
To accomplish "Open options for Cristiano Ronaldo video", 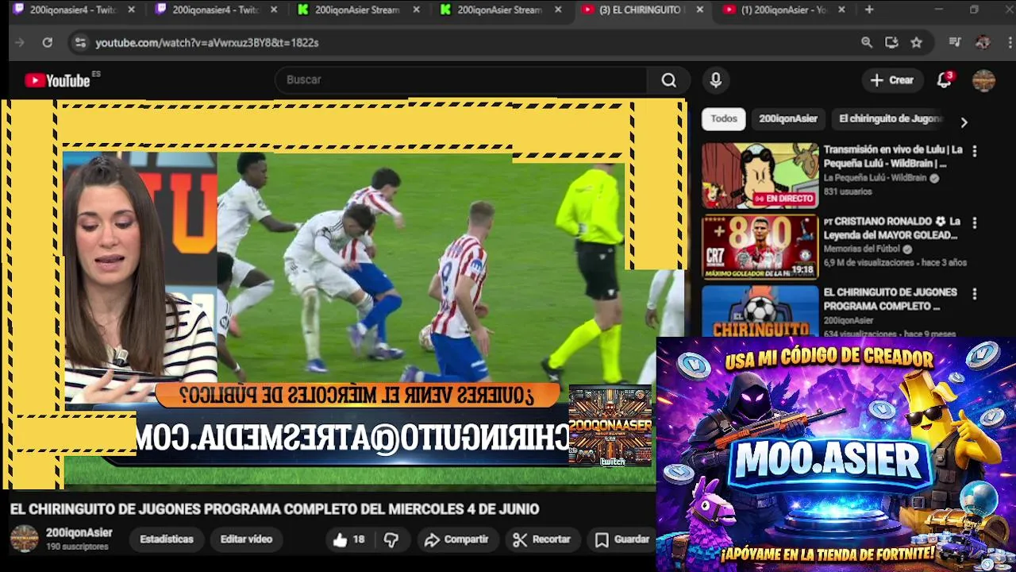I will point(974,223).
